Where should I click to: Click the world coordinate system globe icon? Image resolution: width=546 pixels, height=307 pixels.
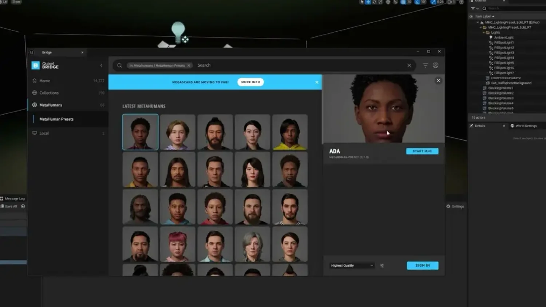click(x=388, y=2)
